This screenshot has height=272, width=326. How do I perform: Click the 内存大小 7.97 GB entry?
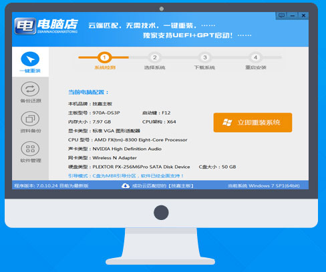coord(90,122)
